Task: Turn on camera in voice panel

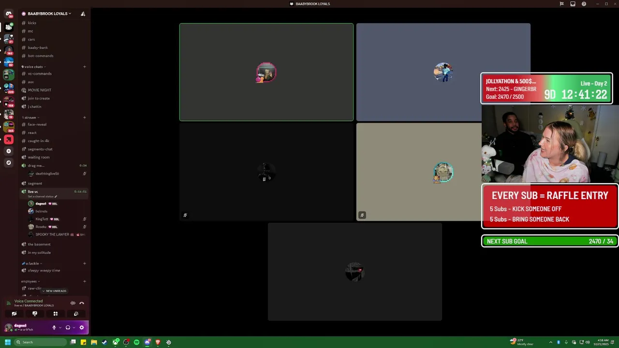Action: coord(14,314)
